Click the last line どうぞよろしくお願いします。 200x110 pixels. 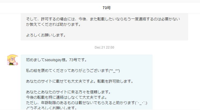pyautogui.click(x=51, y=108)
